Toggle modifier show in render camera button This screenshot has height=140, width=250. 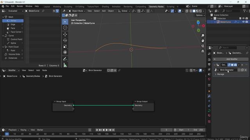pos(236,65)
